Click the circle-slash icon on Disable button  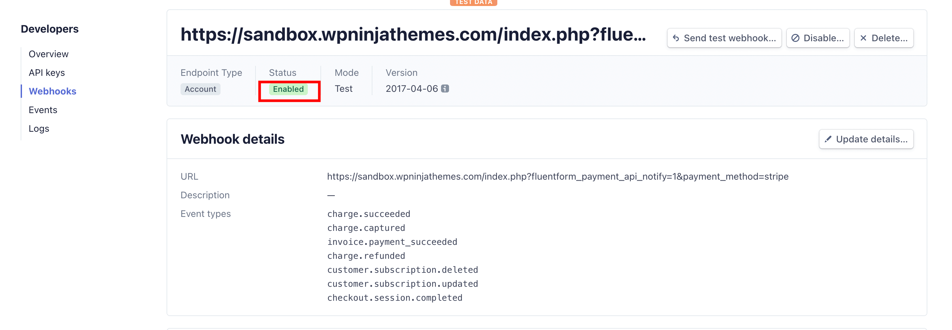pos(795,38)
